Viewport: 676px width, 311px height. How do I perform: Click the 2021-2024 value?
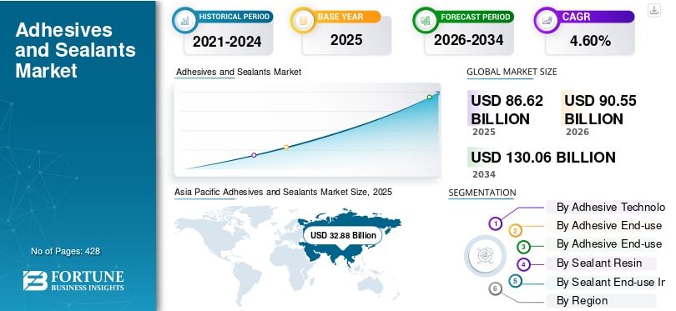[227, 42]
